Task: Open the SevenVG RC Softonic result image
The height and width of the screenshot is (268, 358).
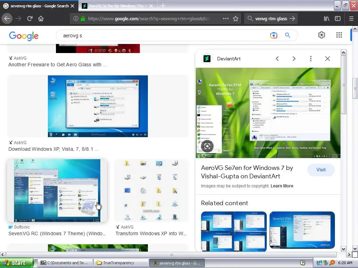Action: 57,191
